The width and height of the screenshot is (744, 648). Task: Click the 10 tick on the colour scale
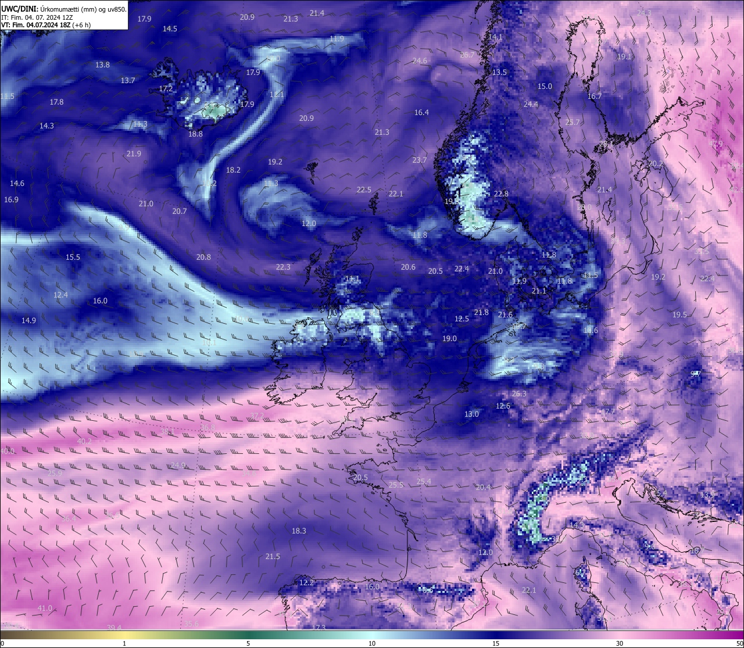coord(372,643)
